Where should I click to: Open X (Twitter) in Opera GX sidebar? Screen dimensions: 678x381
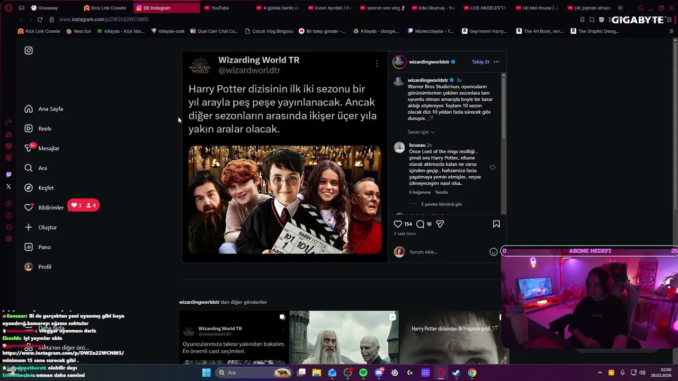tap(8, 186)
